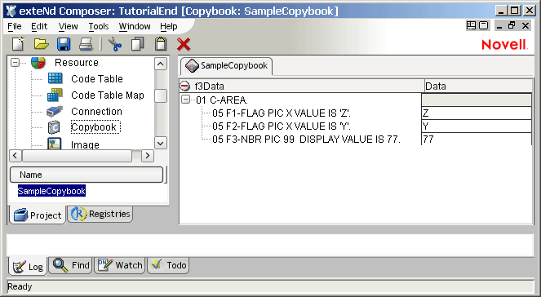Edit the Data cell containing 77
Viewport: 541px width, 297px height.
tap(477, 139)
